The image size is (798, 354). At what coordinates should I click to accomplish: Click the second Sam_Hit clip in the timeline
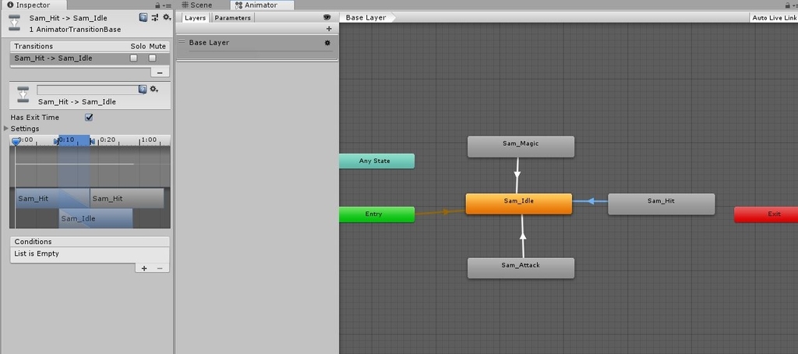pos(127,198)
